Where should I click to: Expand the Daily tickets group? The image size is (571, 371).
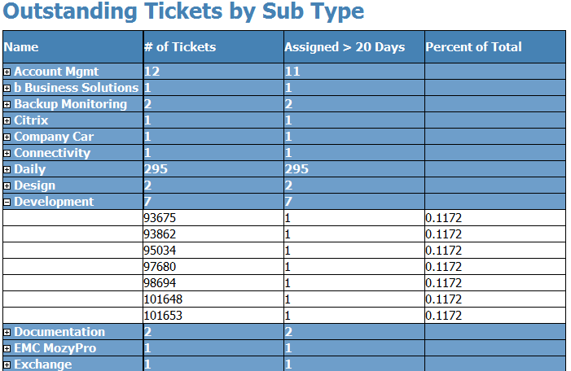point(7,170)
